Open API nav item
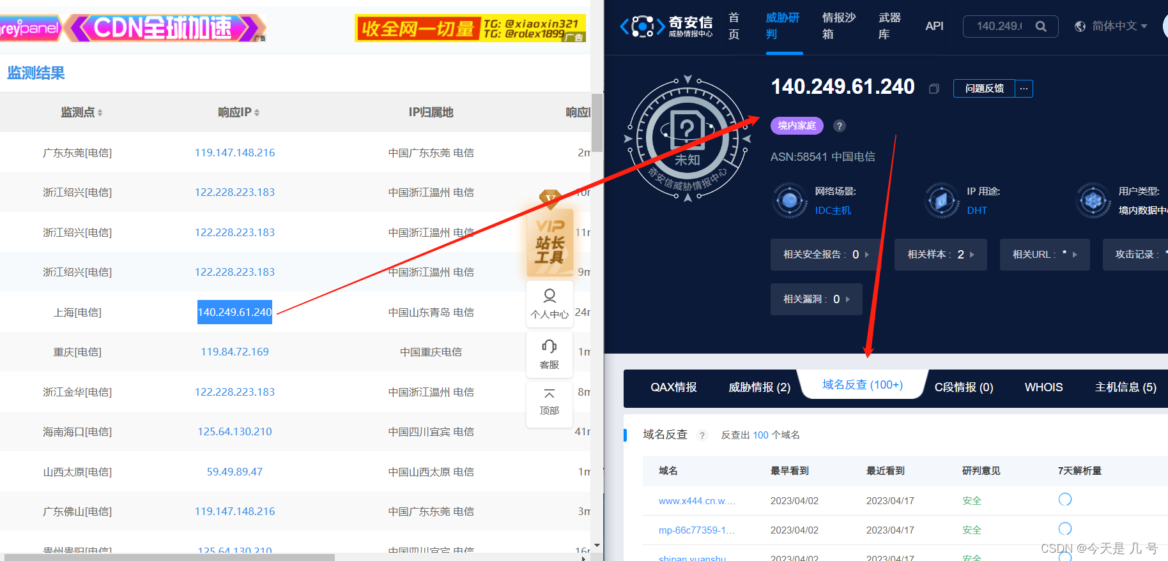Viewport: 1168px width, 561px height. [x=934, y=26]
